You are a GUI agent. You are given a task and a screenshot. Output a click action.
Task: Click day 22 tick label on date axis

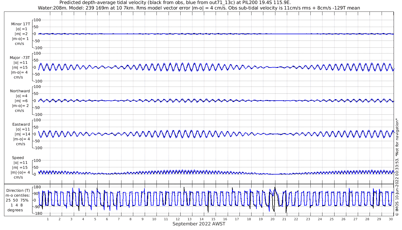(296, 219)
